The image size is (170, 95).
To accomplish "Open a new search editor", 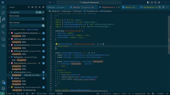I will coord(36,7).
